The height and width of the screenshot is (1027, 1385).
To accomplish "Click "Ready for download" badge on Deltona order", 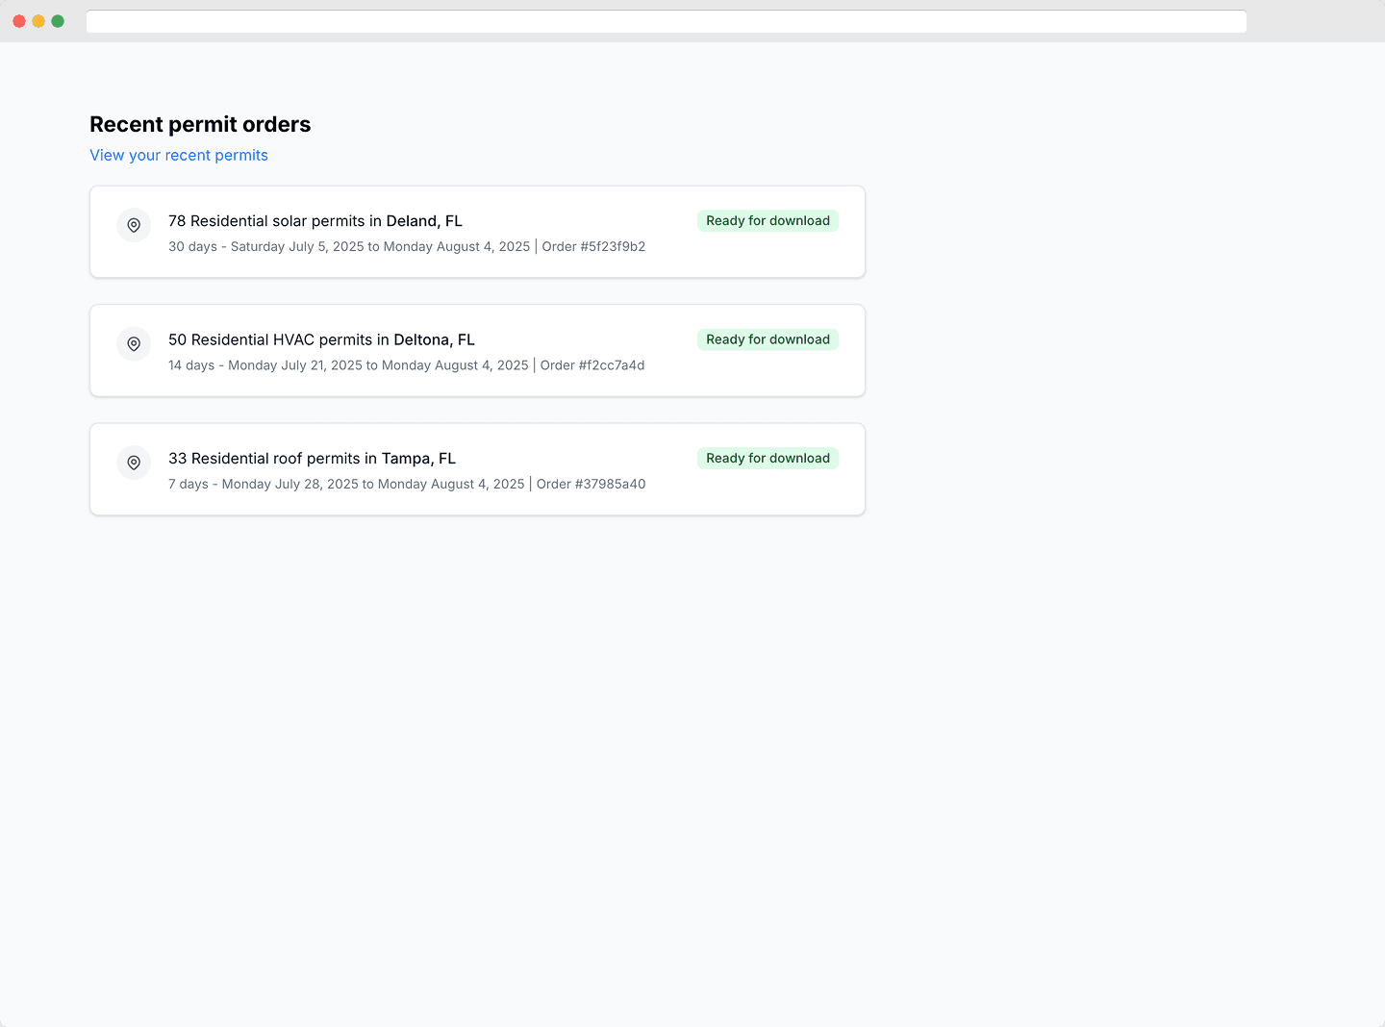I will click(x=768, y=339).
